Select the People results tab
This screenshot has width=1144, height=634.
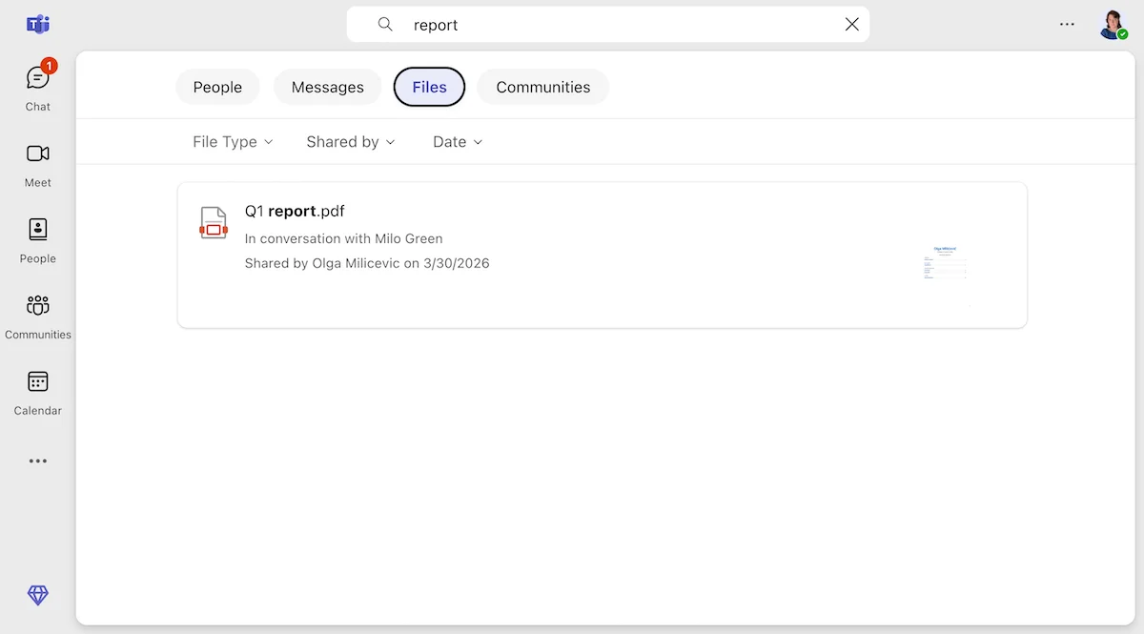tap(217, 87)
